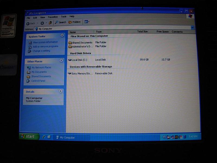This screenshot has height=163, width=217.
Task: Open the Back history dropdown arrow
Action: tap(37, 23)
